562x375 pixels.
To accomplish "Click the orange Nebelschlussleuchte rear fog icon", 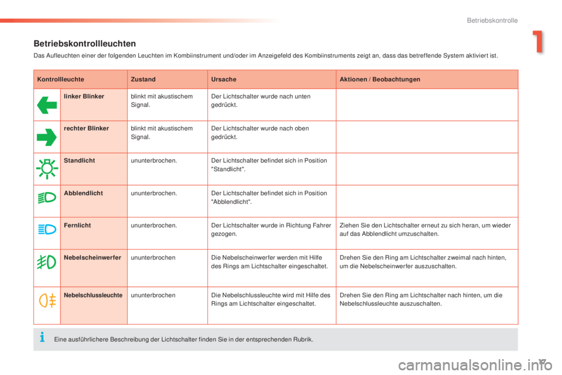I will click(47, 301).
